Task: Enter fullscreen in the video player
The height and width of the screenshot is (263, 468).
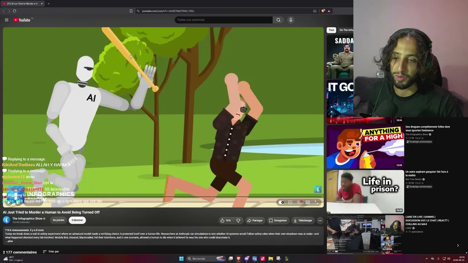Action: 317,202
